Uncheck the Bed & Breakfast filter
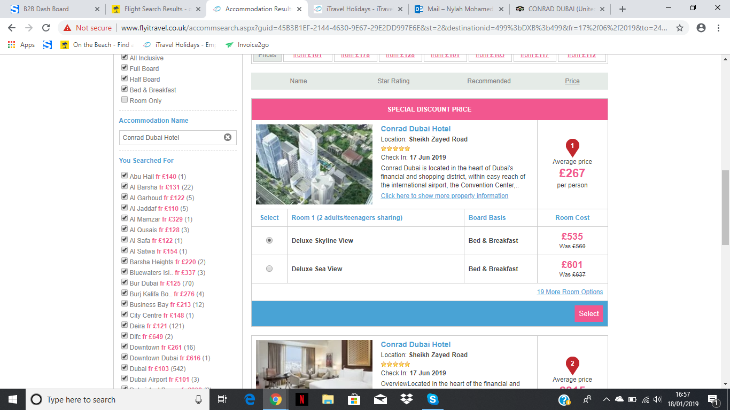 point(125,89)
